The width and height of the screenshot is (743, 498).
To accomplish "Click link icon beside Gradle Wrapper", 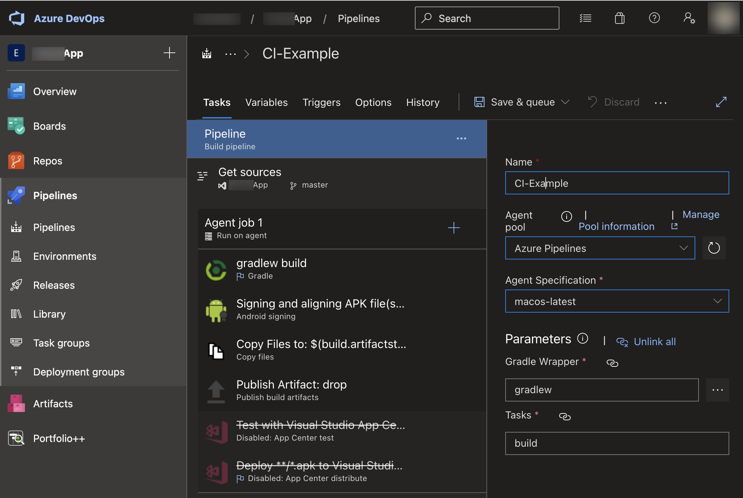I will (x=612, y=363).
